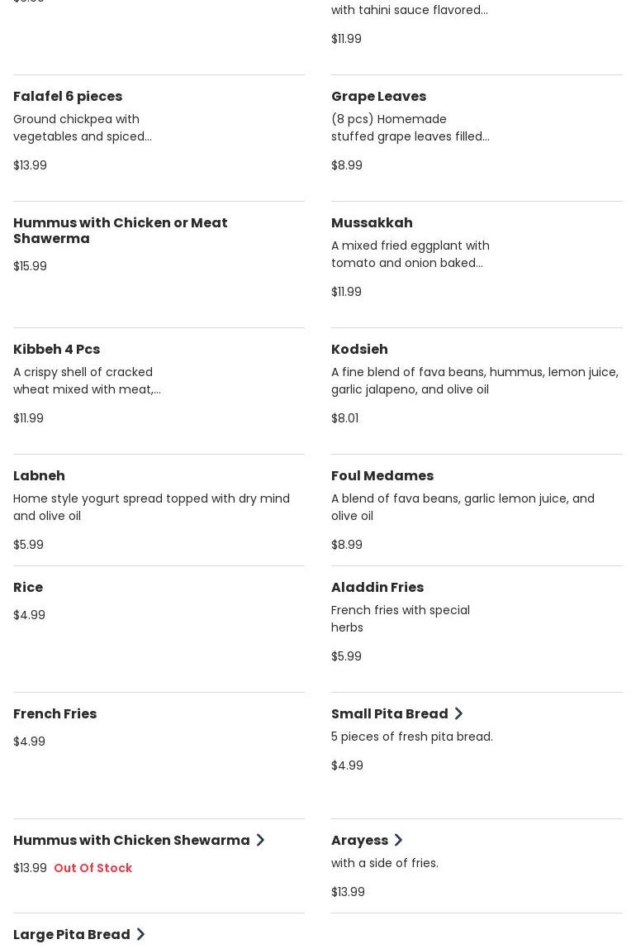
Task: Open the Kodsieh item
Action: click(x=359, y=349)
